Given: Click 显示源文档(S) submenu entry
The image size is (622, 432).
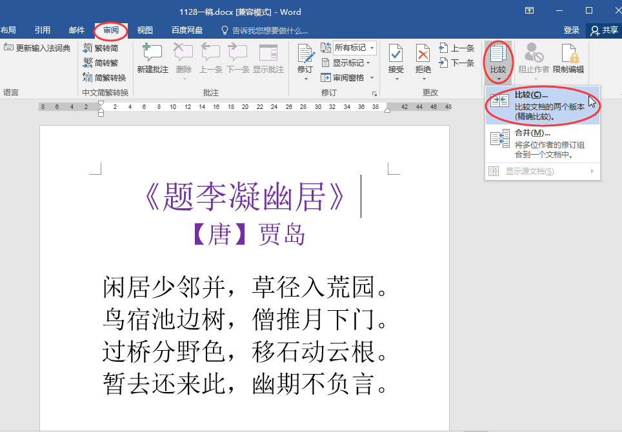Looking at the screenshot, I should pos(542,172).
